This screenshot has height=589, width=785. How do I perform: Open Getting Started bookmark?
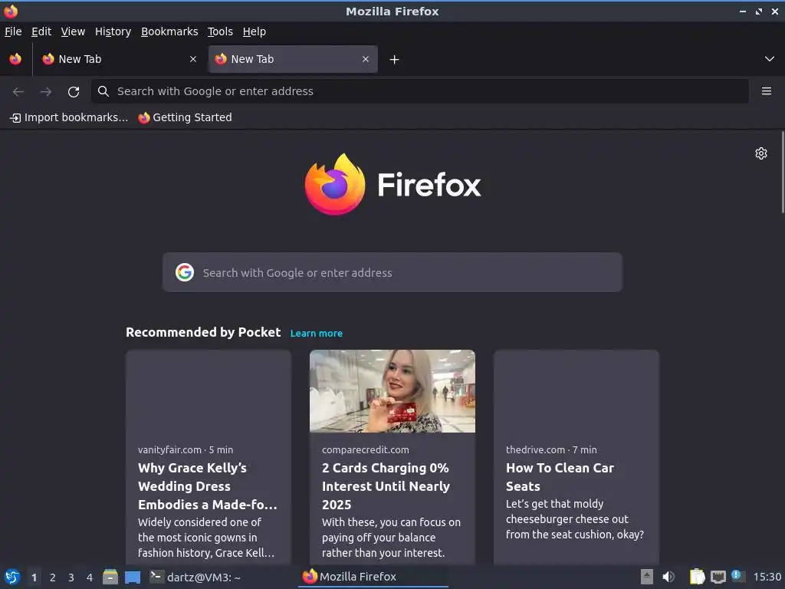pos(186,117)
